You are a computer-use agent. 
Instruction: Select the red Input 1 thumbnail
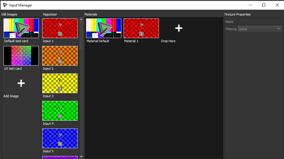[60, 28]
